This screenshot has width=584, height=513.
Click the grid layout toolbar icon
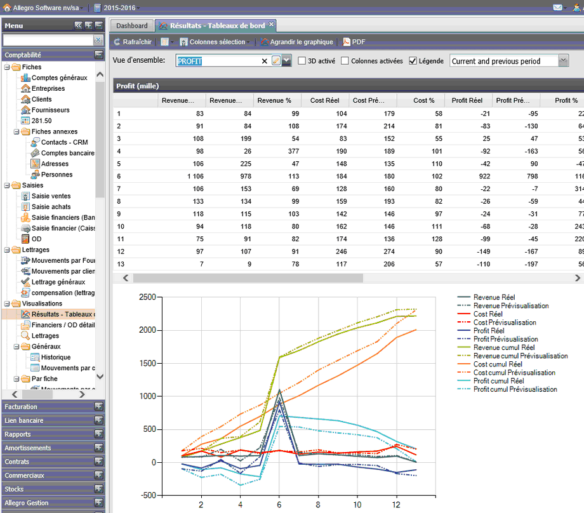point(164,42)
